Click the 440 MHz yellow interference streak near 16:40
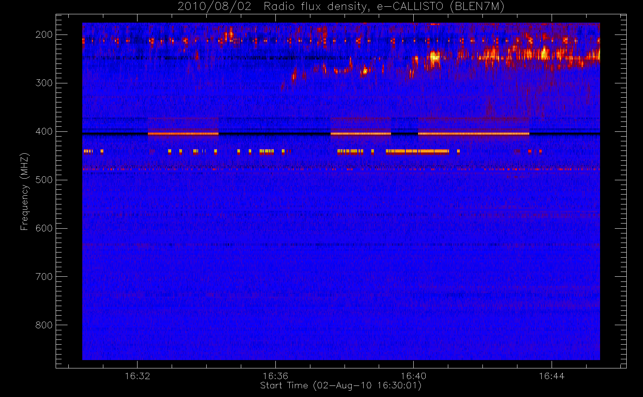This screenshot has height=397, width=643. tap(417, 151)
